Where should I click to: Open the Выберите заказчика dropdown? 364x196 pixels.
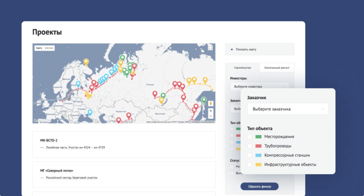pyautogui.click(x=288, y=109)
